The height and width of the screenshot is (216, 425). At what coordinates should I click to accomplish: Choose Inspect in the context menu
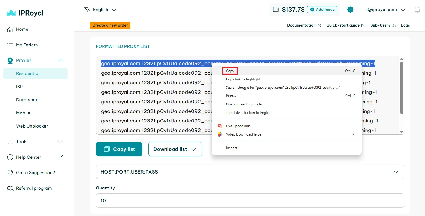click(232, 148)
